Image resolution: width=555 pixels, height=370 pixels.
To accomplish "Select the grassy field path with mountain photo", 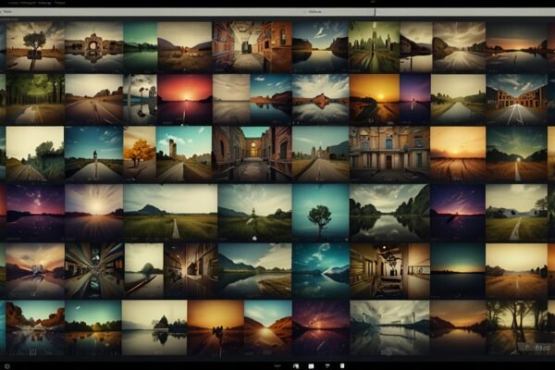I will point(169,212).
